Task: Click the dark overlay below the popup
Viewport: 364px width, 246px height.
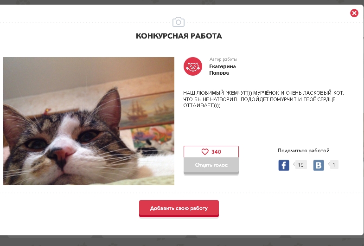Action: pyautogui.click(x=182, y=241)
